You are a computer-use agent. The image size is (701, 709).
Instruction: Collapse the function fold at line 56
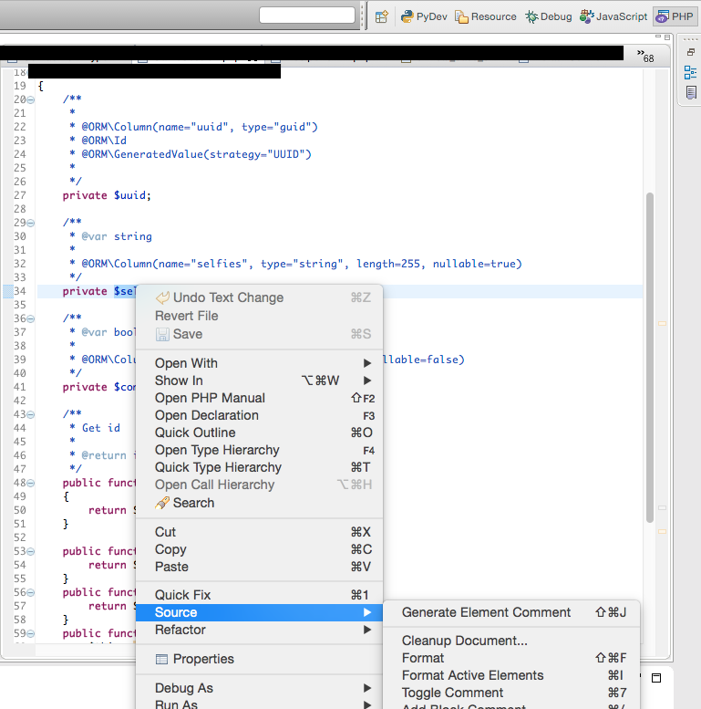coord(30,593)
